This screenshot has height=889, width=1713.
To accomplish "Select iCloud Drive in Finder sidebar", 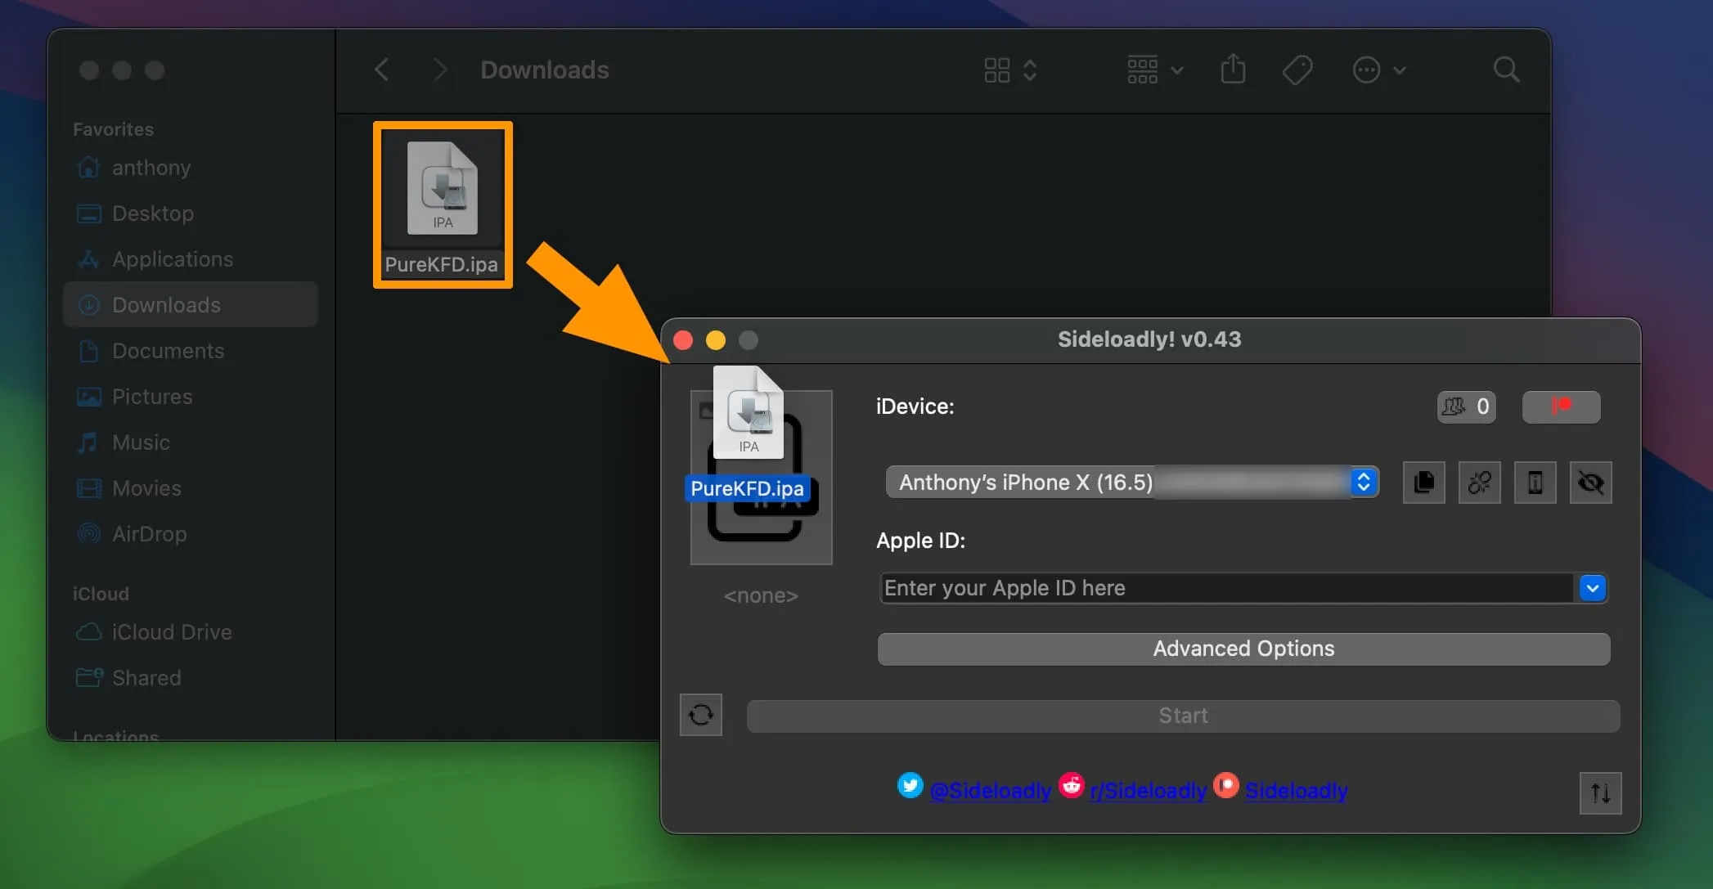I will pos(191,632).
